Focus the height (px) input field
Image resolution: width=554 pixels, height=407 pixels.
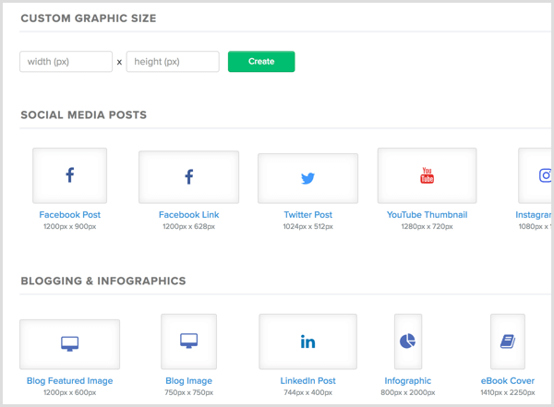pyautogui.click(x=173, y=62)
